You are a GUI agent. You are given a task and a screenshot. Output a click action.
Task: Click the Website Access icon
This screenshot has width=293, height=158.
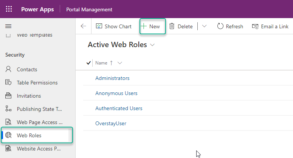pos(8,148)
